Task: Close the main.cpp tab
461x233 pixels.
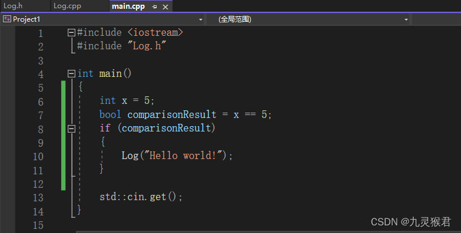Action: point(165,6)
